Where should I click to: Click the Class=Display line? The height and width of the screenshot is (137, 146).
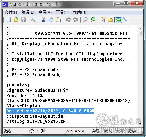coord(23,106)
